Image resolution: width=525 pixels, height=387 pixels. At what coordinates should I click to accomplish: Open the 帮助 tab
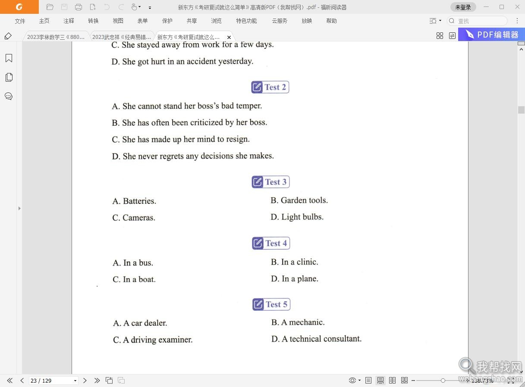click(x=331, y=21)
